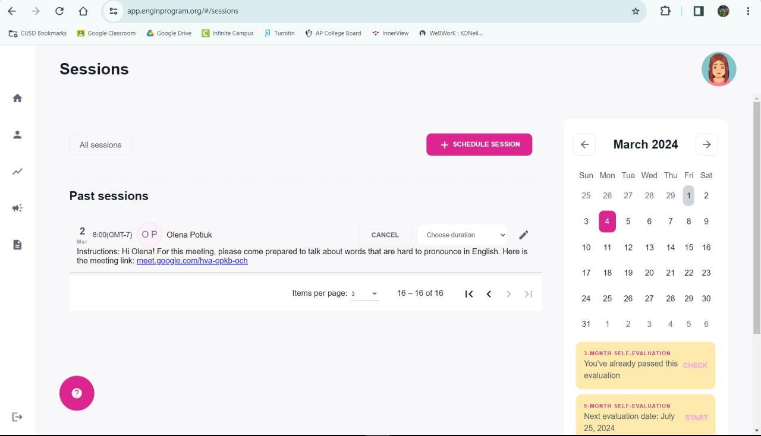Select March 31 on the calendar
Screen dimensions: 761x436
586,324
